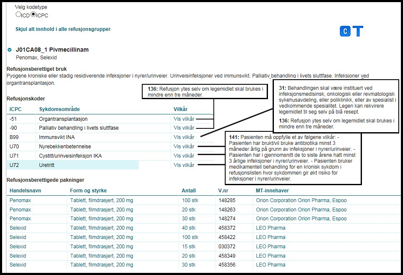Click LEO Pharma for V.nr 458356
This screenshot has width=403, height=275.
[x=271, y=265]
